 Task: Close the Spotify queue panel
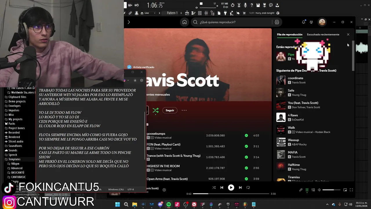pos(348,35)
